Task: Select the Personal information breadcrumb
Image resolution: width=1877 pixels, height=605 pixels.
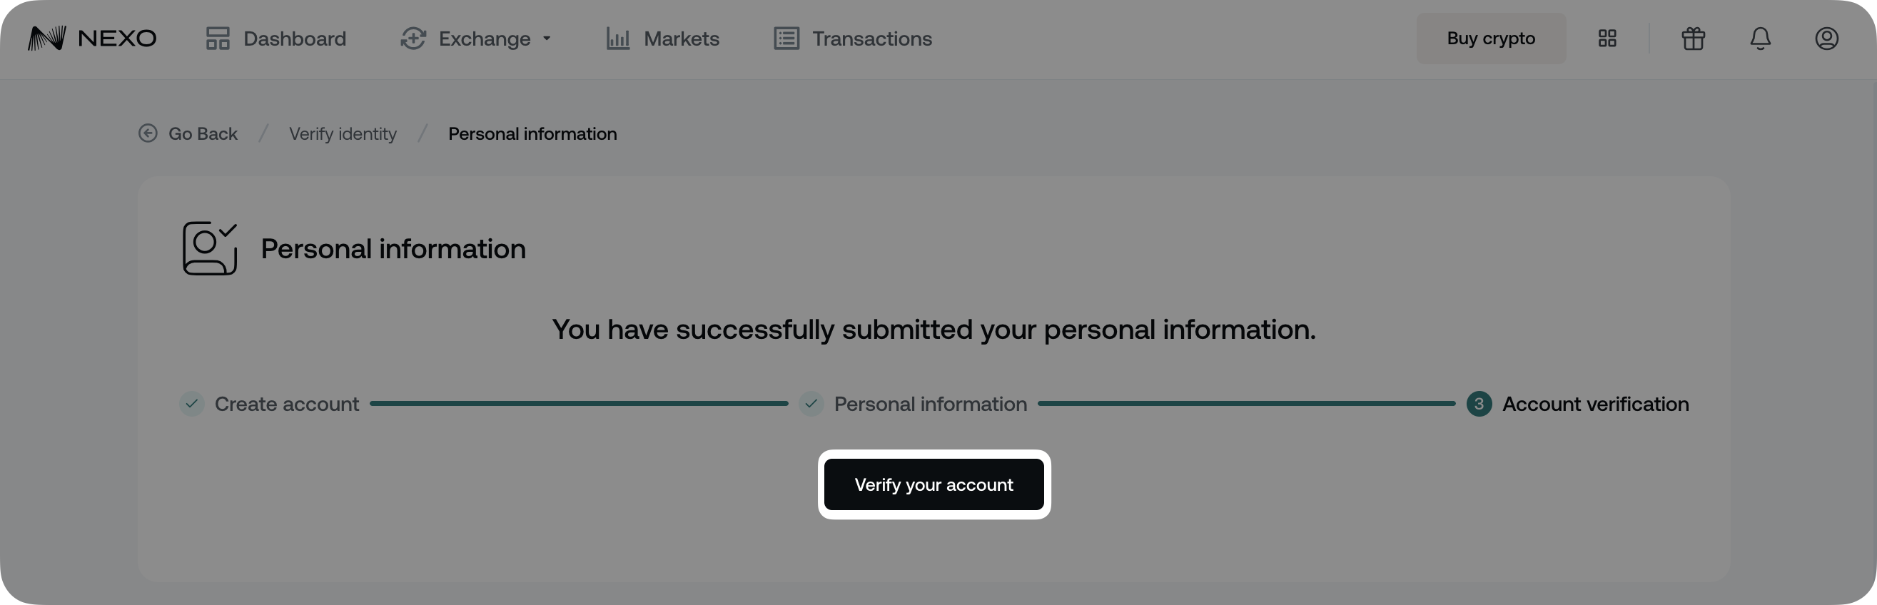Action: tap(532, 133)
